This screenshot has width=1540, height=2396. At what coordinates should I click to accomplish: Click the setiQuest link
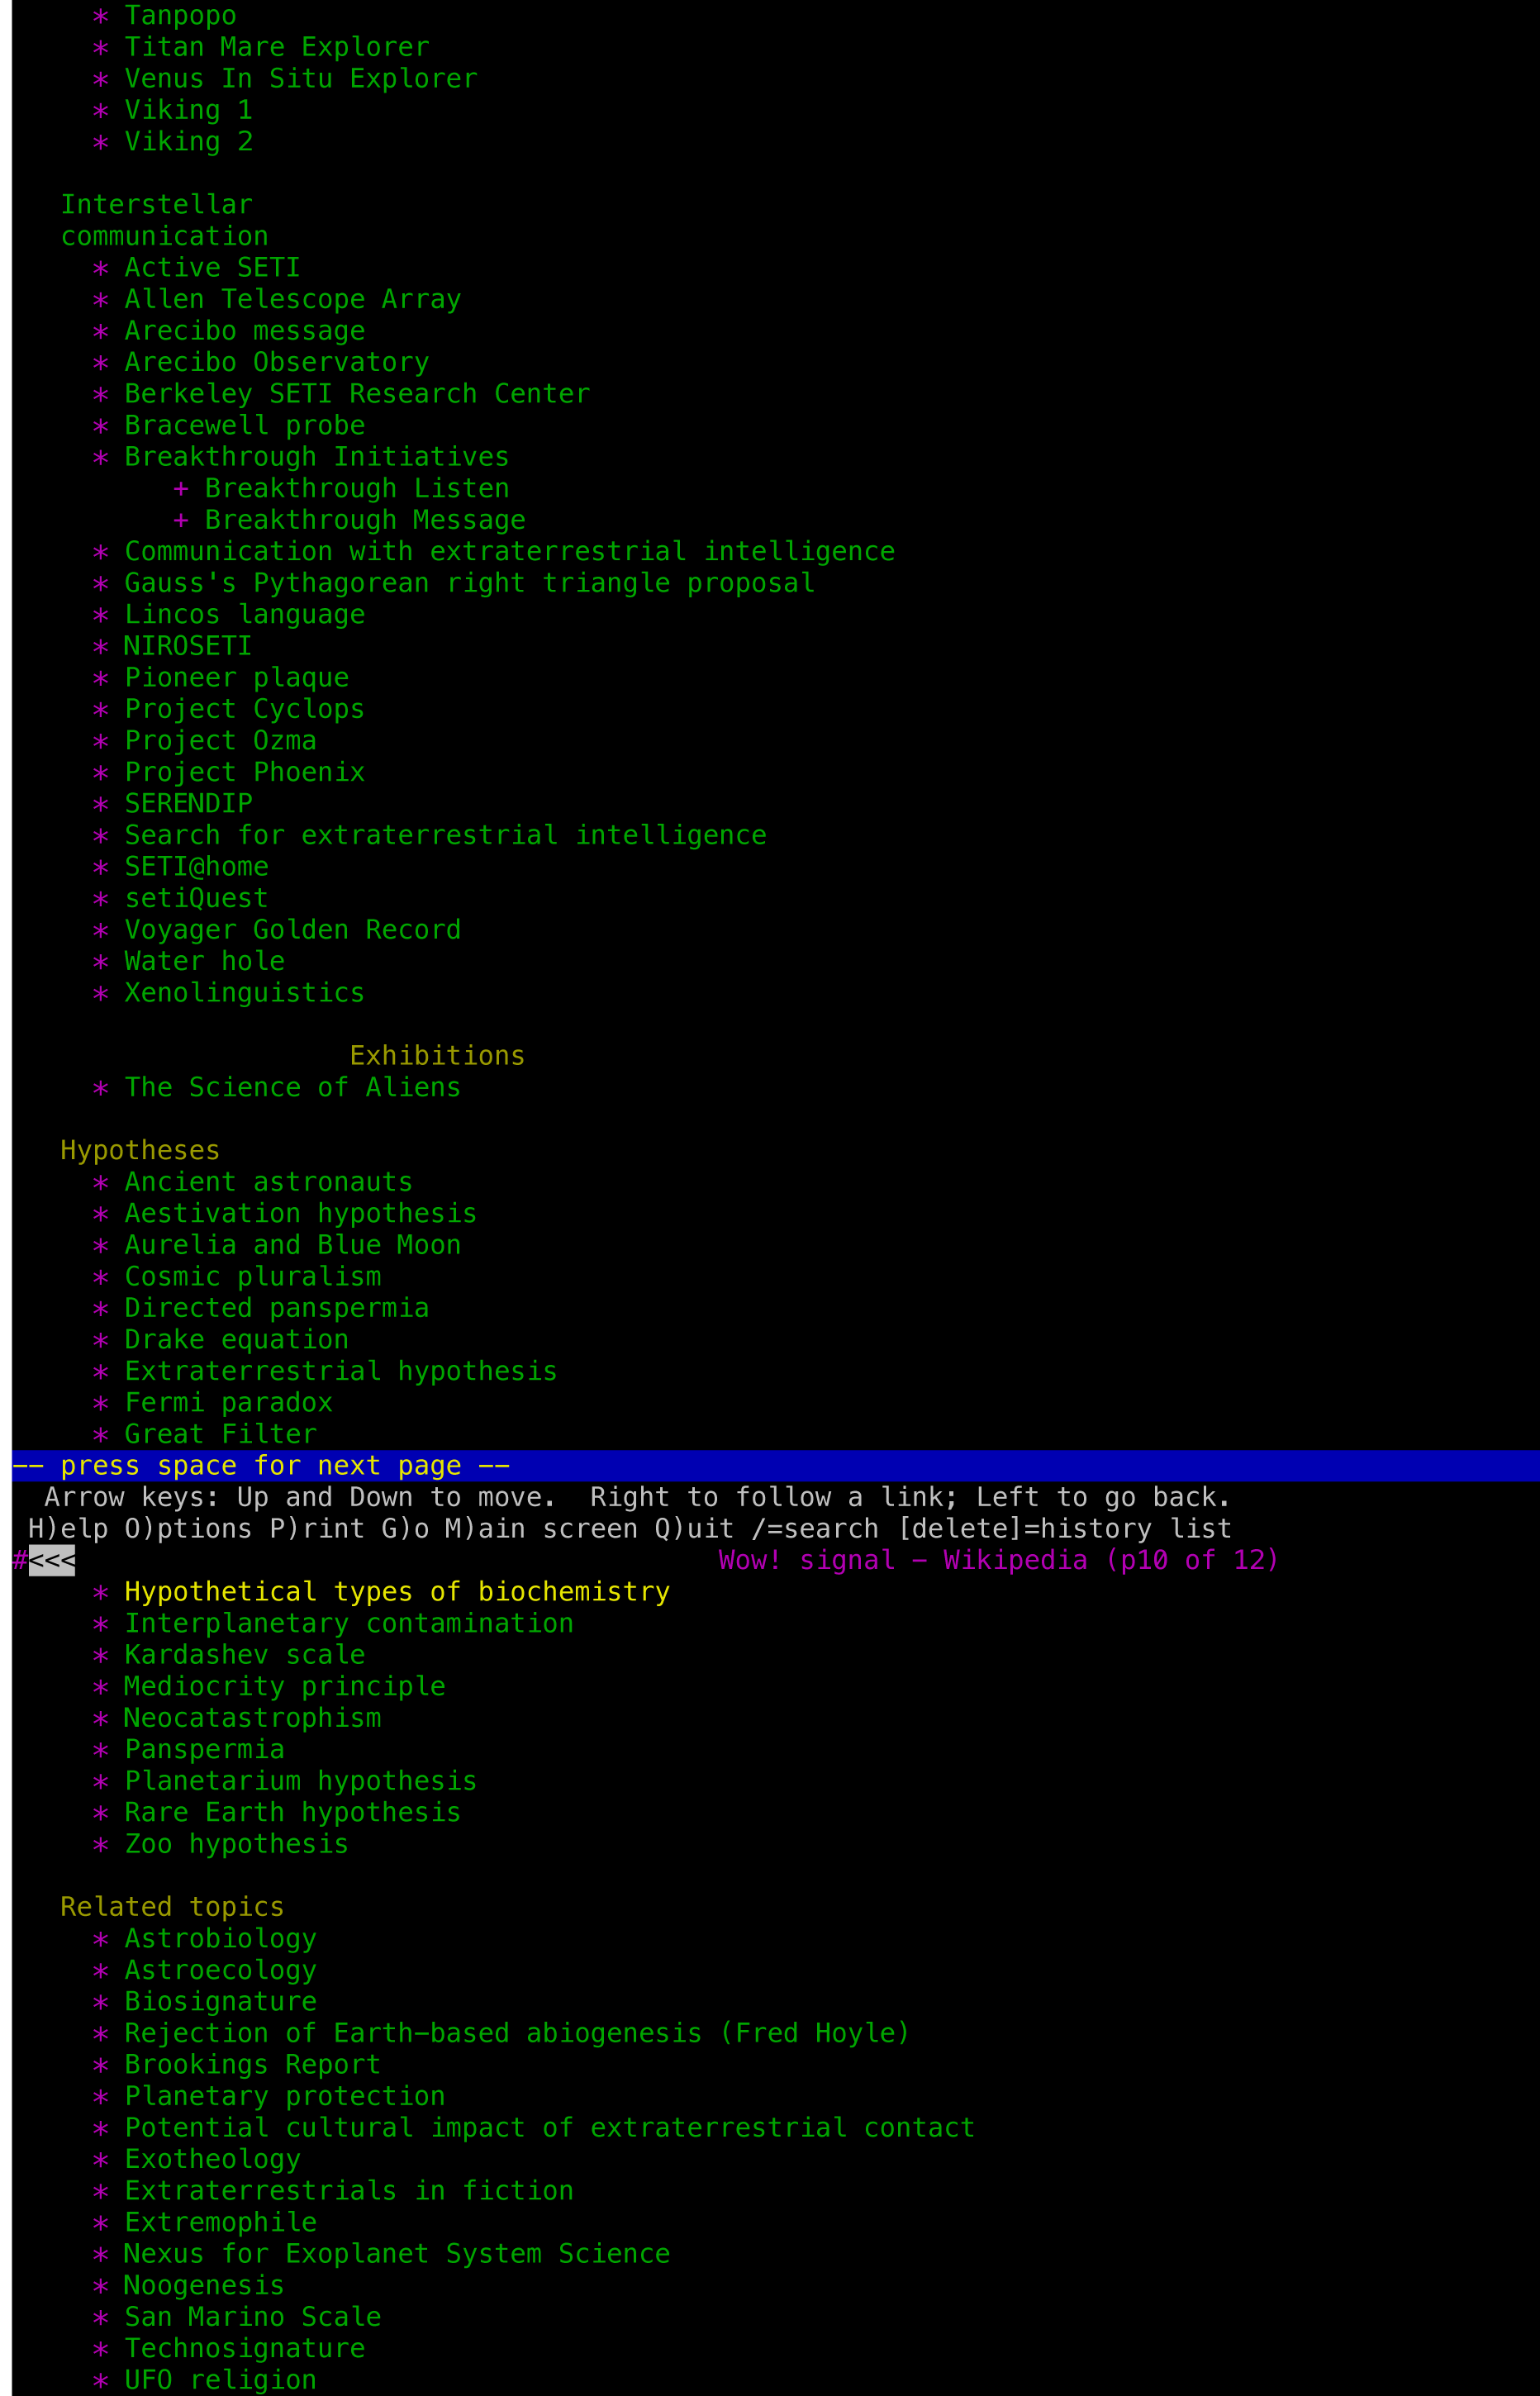coord(196,897)
